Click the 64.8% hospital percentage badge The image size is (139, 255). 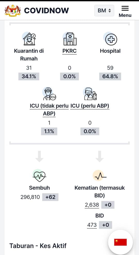click(x=110, y=76)
